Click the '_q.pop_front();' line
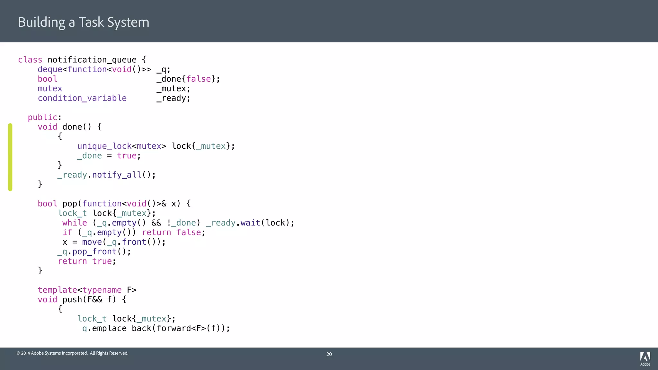Viewport: 658px width, 370px height. (94, 252)
